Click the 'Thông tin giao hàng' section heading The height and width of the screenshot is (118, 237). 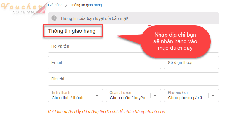[72, 31]
